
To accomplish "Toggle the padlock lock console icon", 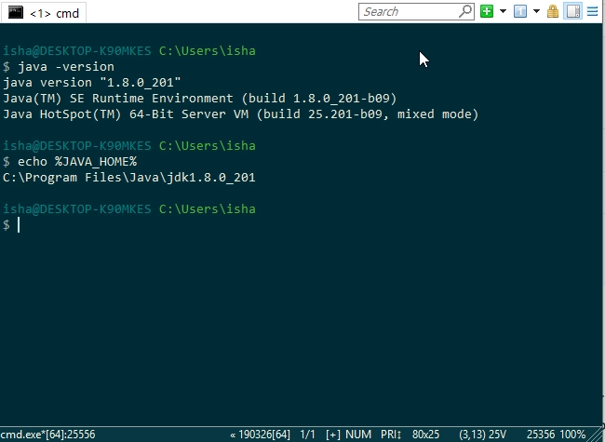I will coord(553,11).
